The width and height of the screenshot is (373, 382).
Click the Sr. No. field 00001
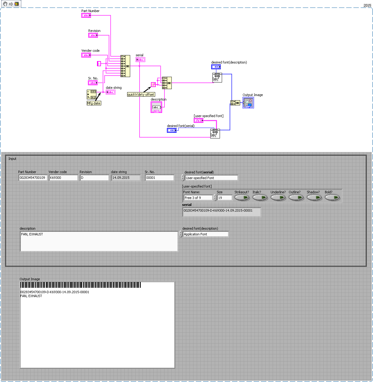point(159,178)
